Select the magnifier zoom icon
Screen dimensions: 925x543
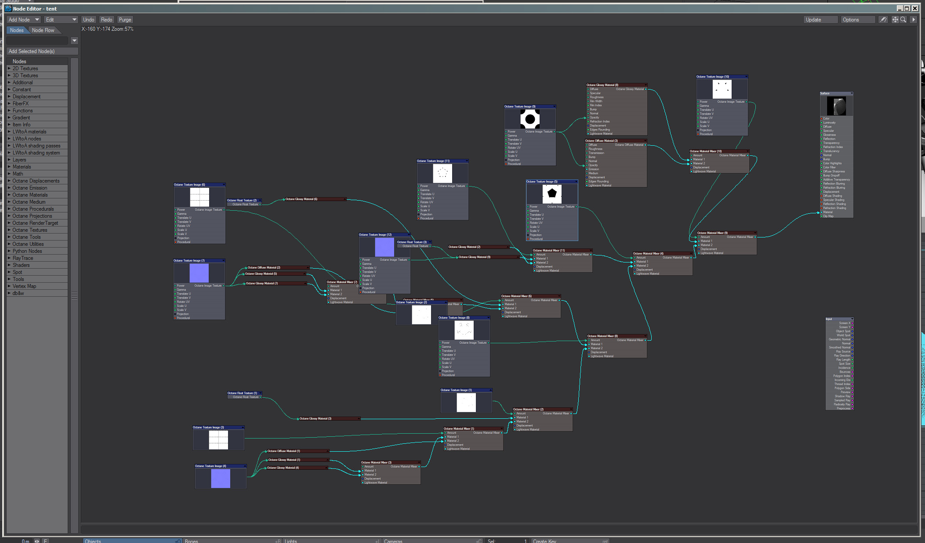(903, 20)
